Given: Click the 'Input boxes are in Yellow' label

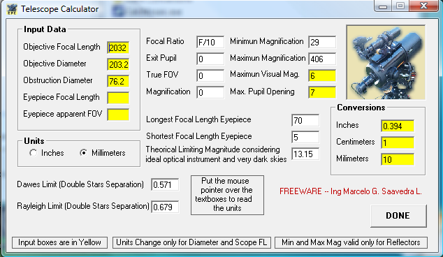Looking at the screenshot, I should point(59,242).
